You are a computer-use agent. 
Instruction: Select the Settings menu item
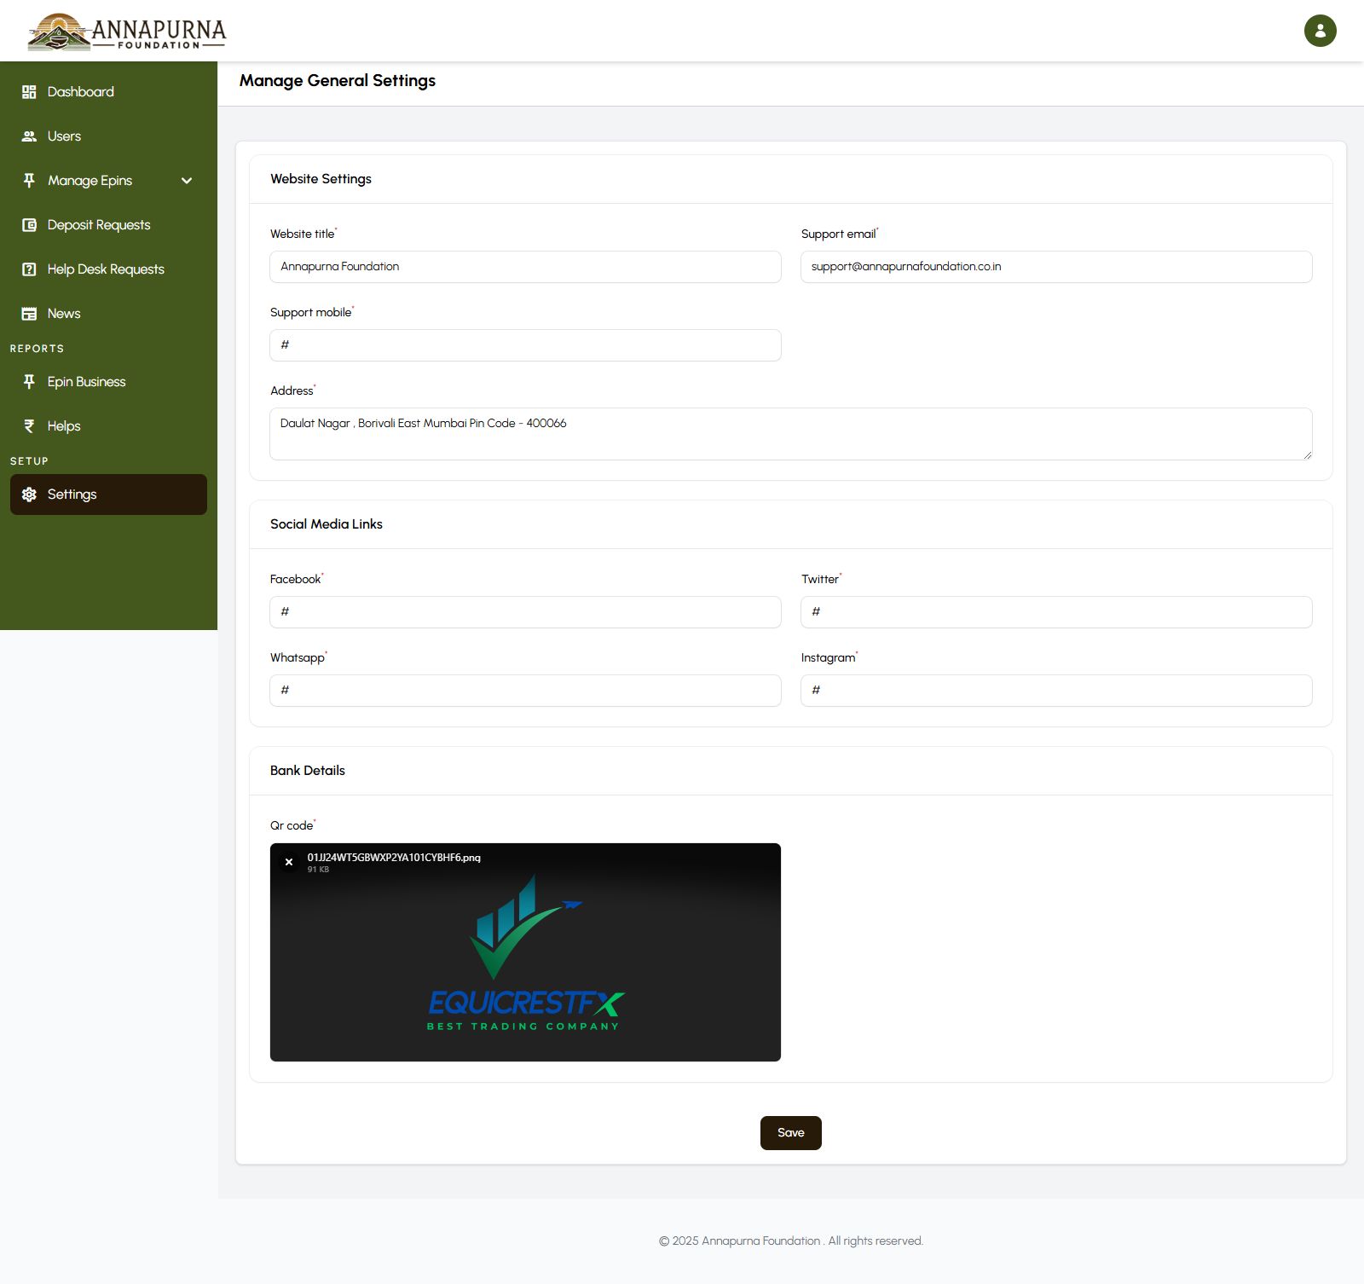pyautogui.click(x=108, y=495)
